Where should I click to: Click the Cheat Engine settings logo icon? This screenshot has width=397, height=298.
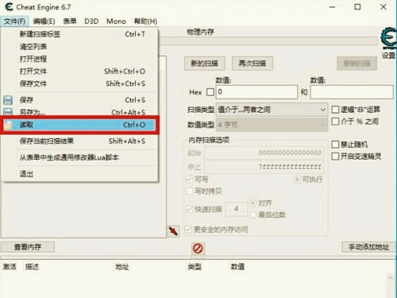pyautogui.click(x=389, y=39)
